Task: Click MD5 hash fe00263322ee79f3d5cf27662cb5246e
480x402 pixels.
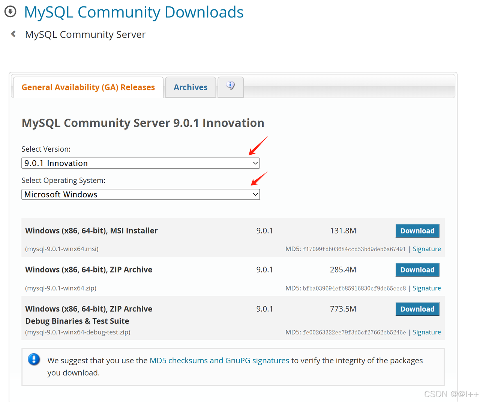Action: [354, 332]
